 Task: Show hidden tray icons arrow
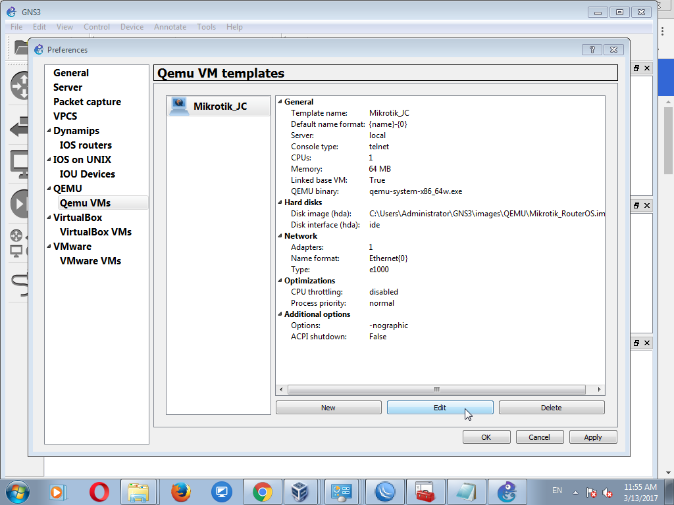point(575,492)
